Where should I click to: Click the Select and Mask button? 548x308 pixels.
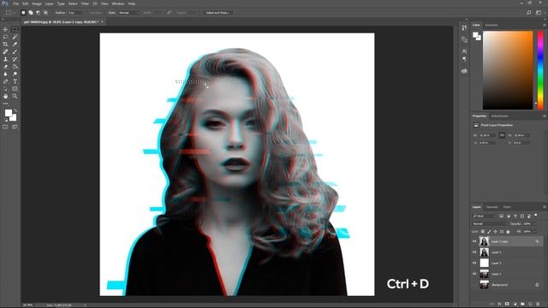pos(217,13)
